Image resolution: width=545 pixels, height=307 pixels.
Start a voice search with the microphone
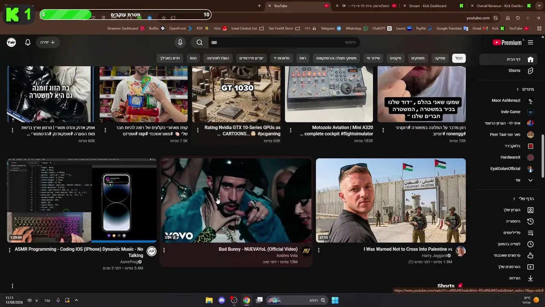pos(180,42)
